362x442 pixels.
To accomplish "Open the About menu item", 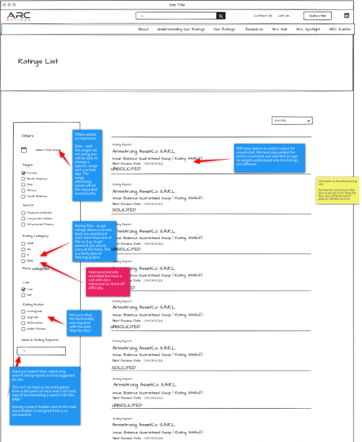I will (x=143, y=29).
